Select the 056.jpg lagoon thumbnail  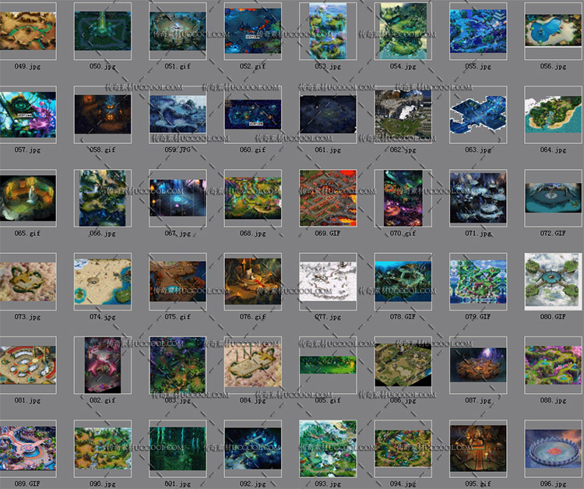(x=553, y=30)
